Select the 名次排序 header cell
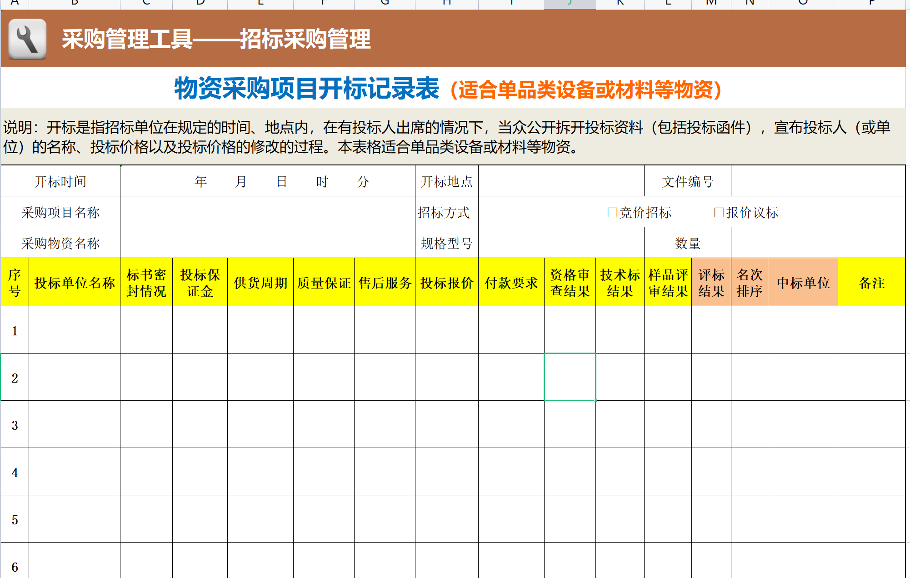This screenshot has height=578, width=910. coord(749,283)
